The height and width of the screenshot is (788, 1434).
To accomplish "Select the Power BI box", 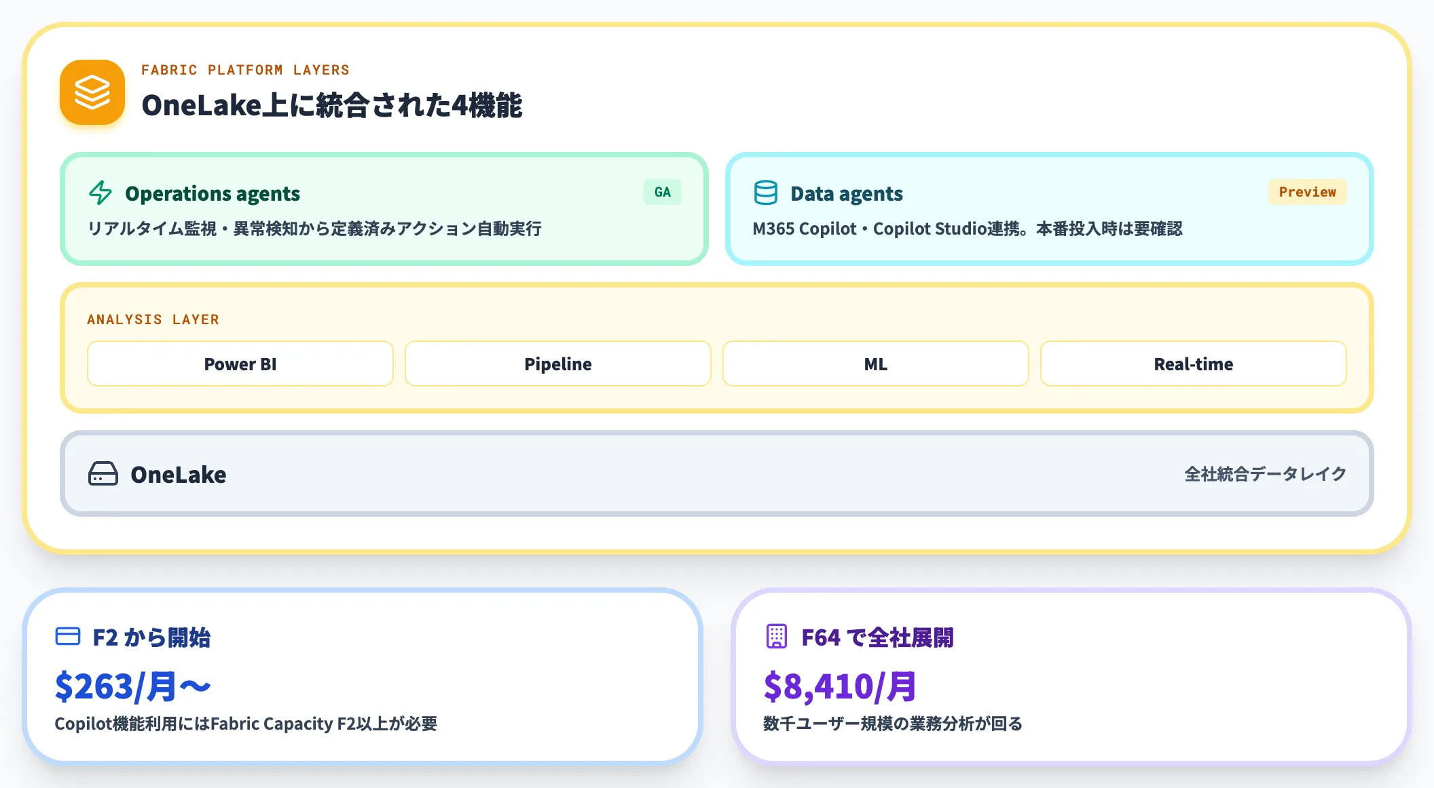I will [x=240, y=363].
